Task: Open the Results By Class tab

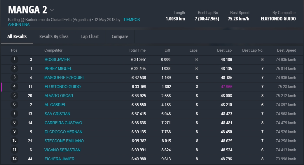Action: click(x=54, y=37)
